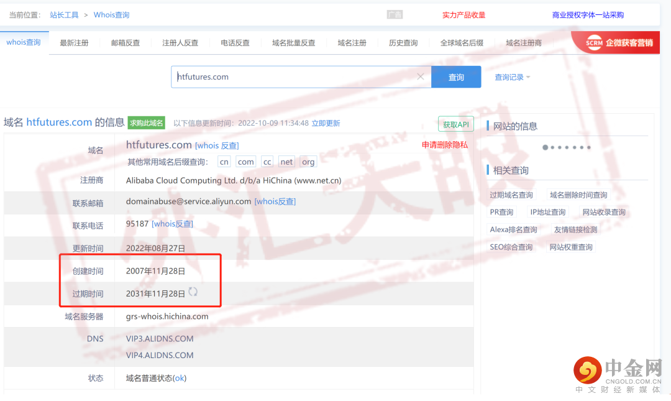Open the 域名删除时间查询 related link
The image size is (671, 401).
click(578, 195)
